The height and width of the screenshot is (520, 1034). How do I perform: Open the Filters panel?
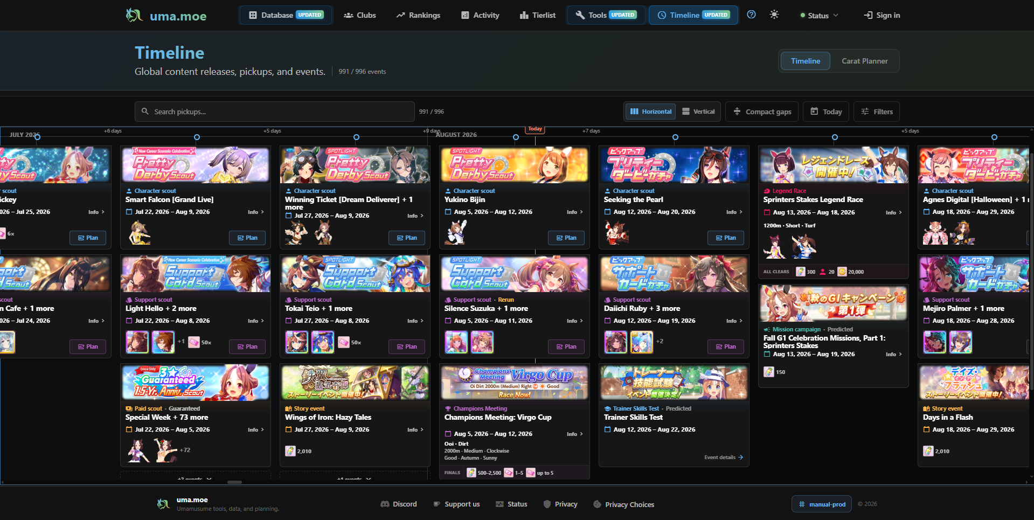pos(877,112)
